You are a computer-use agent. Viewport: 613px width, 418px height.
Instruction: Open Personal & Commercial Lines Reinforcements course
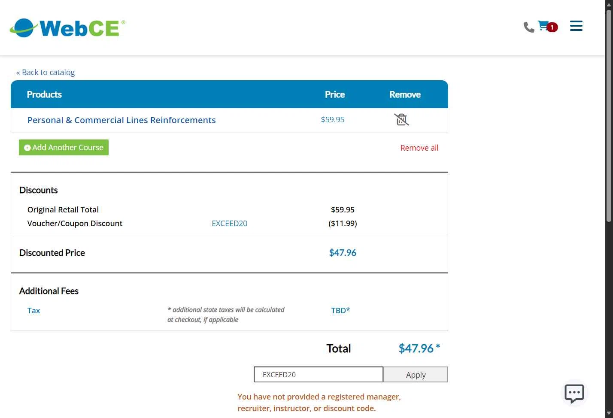tap(121, 120)
